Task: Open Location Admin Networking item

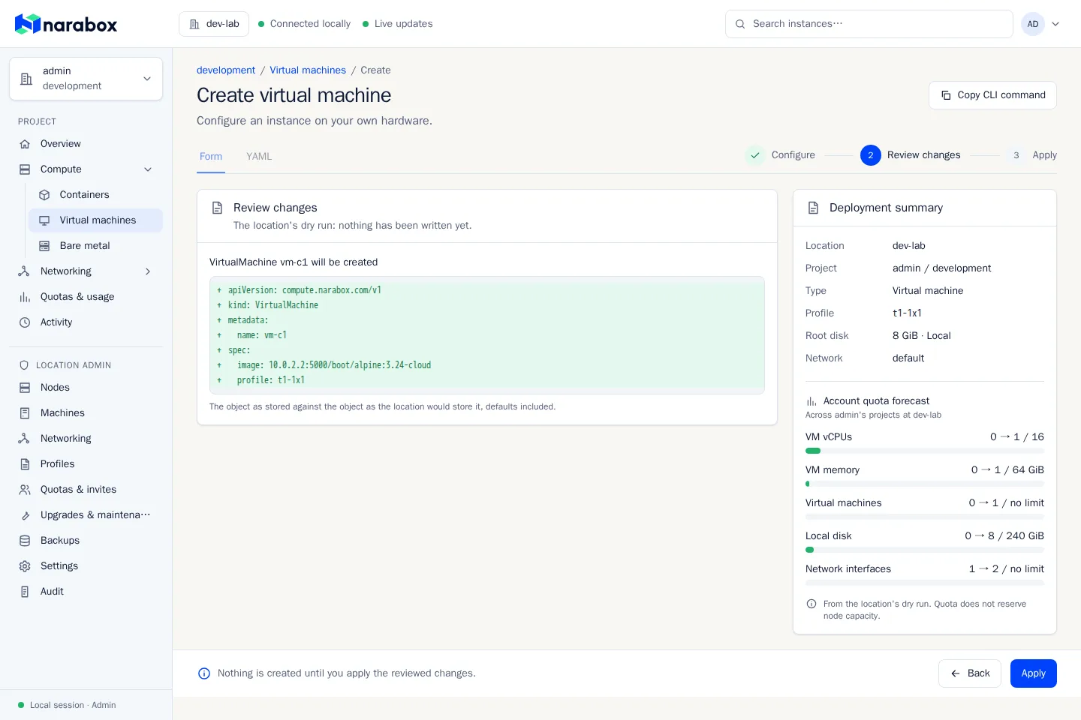Action: 86,439
